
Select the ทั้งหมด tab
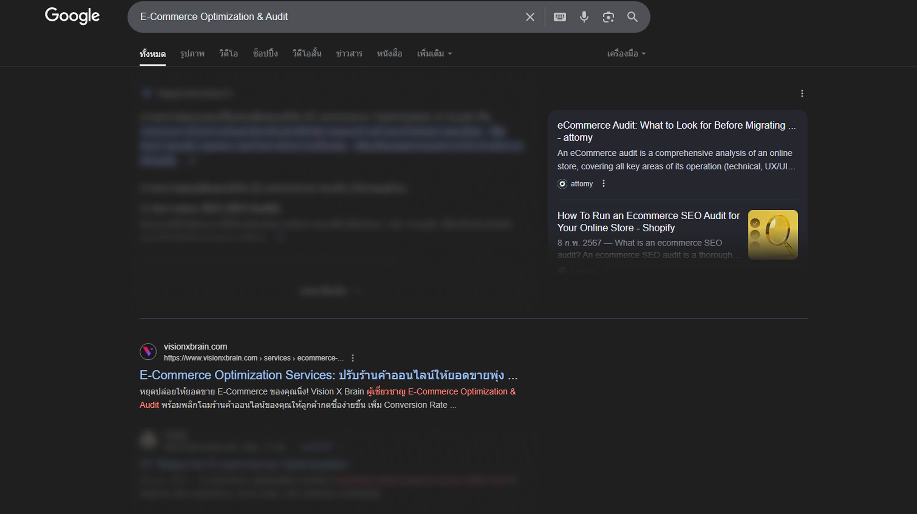152,54
